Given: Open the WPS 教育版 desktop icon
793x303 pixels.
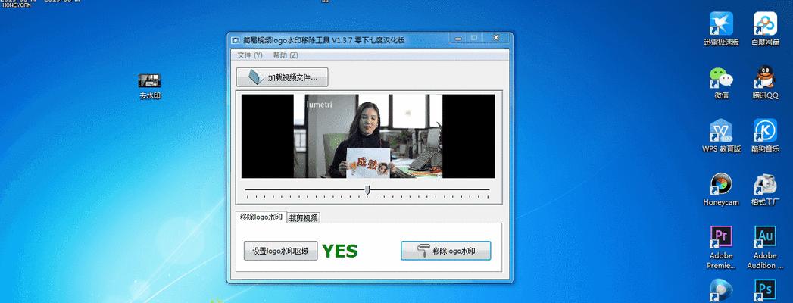Looking at the screenshot, I should 721,136.
